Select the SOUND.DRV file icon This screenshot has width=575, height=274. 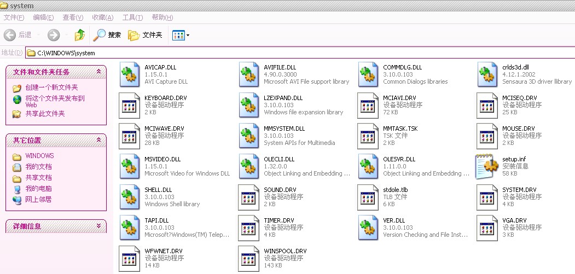click(248, 197)
